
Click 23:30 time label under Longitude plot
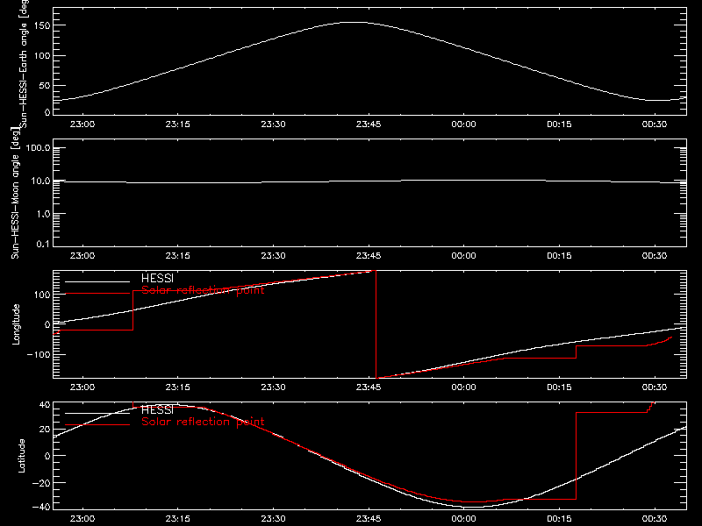tap(273, 387)
